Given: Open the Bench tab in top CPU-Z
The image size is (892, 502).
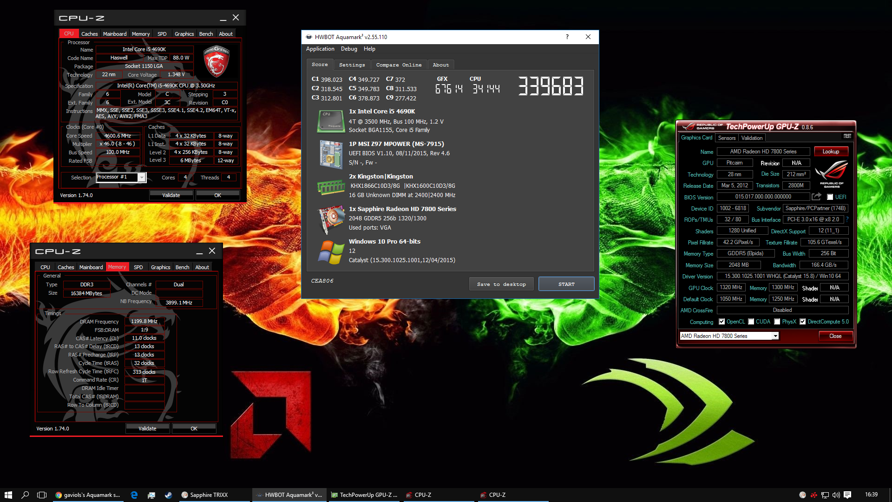Looking at the screenshot, I should (x=206, y=34).
